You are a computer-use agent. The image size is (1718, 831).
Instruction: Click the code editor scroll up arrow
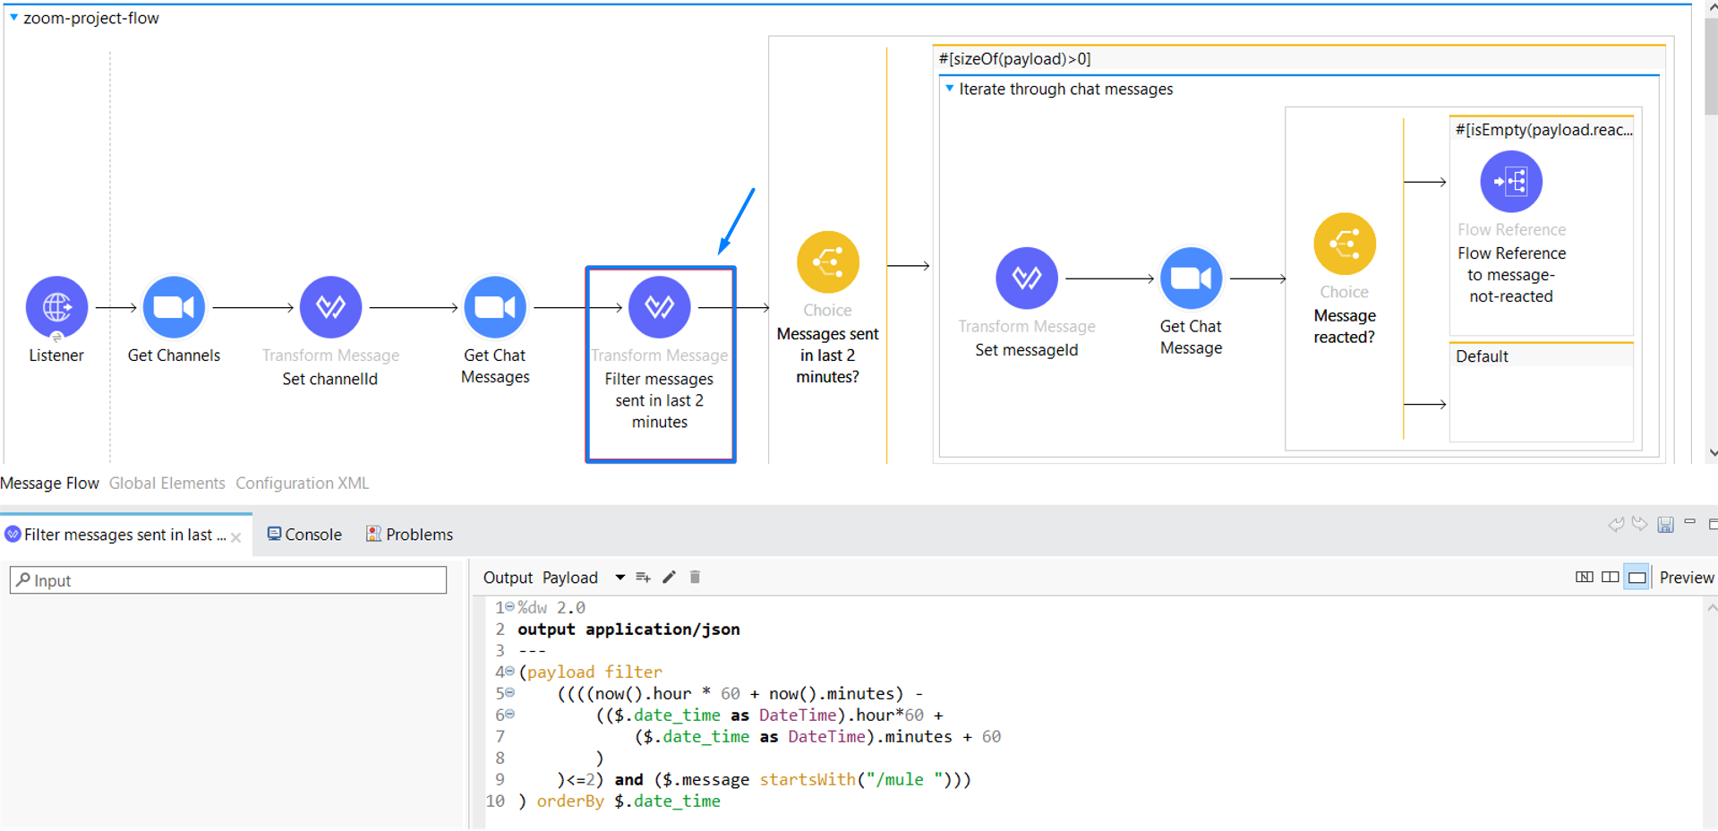coord(1711,607)
